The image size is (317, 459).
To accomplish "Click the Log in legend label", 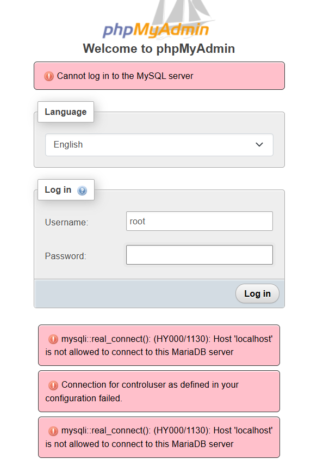I will pyautogui.click(x=58, y=189).
